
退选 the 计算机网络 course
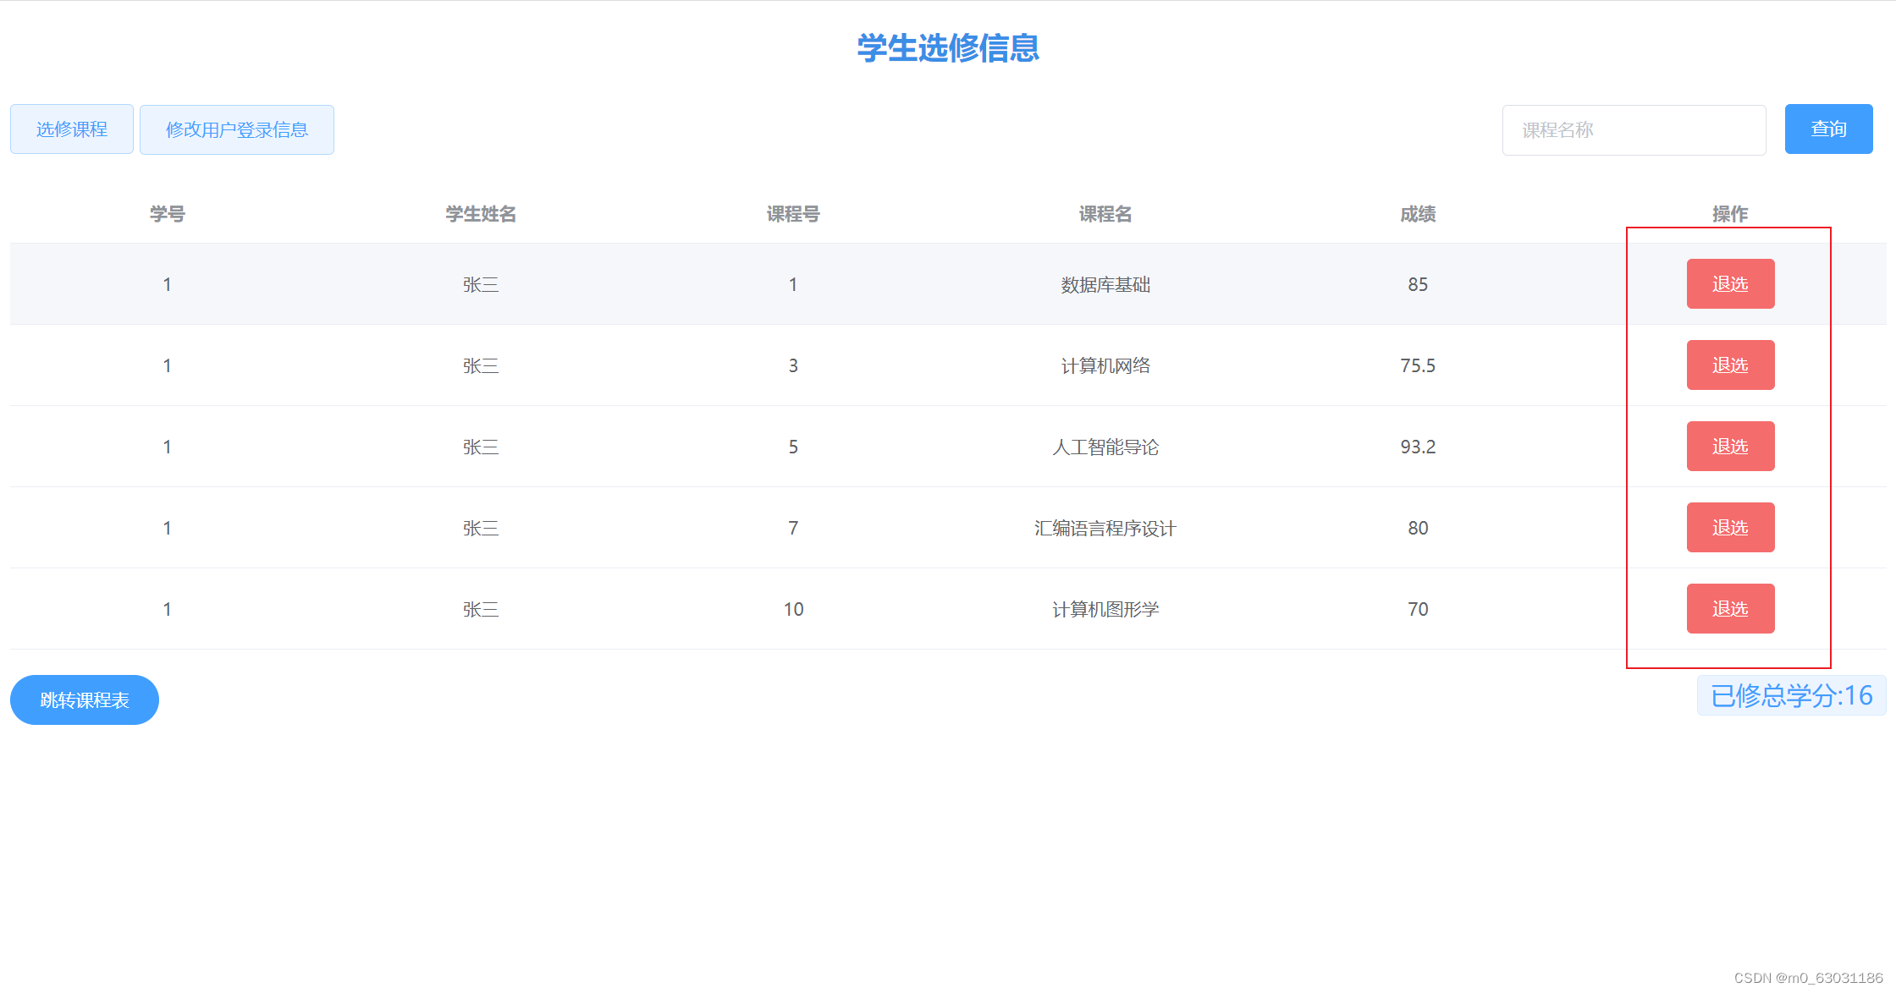[1730, 365]
